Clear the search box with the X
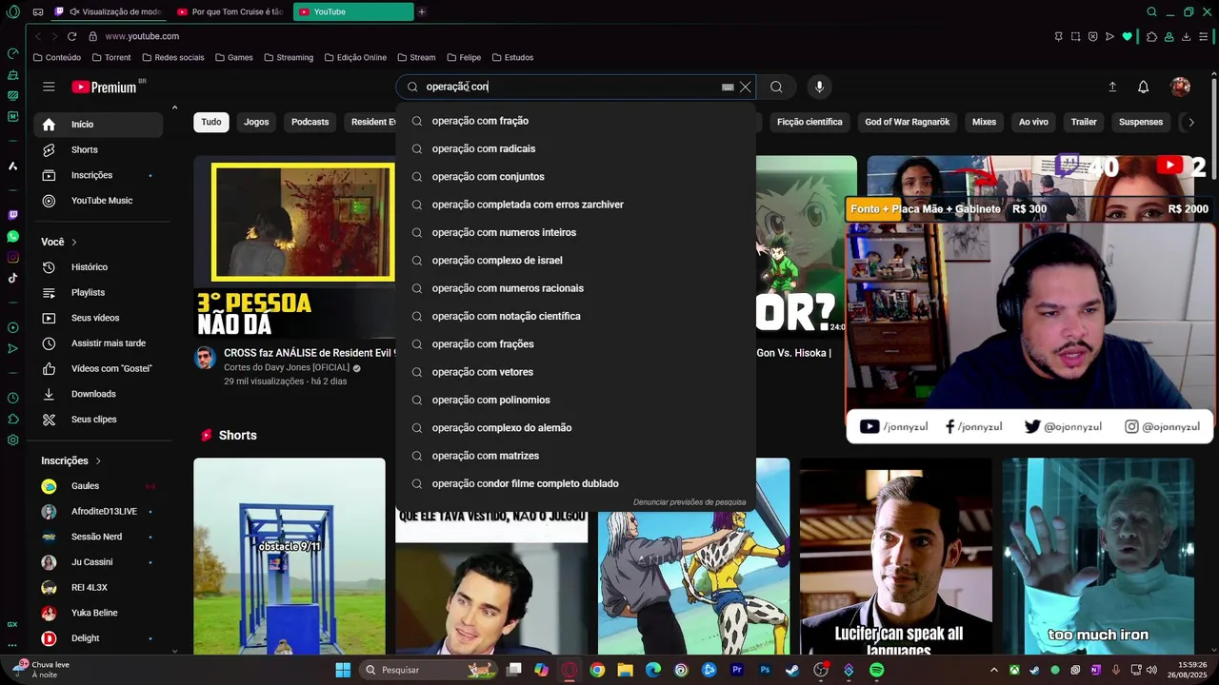The width and height of the screenshot is (1219, 685). click(x=746, y=87)
